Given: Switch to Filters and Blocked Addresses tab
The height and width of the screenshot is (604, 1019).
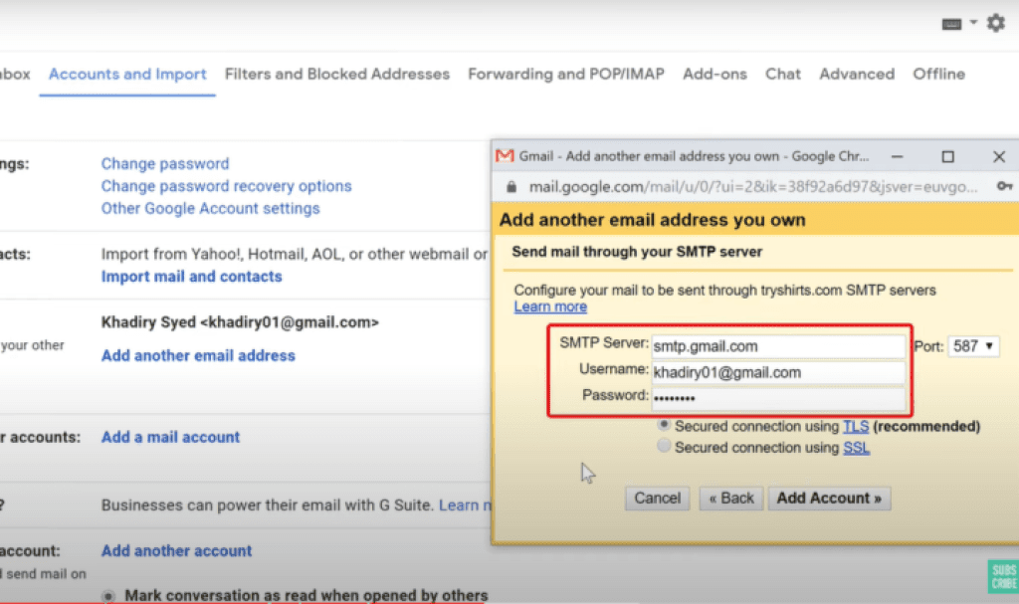Looking at the screenshot, I should pos(337,74).
